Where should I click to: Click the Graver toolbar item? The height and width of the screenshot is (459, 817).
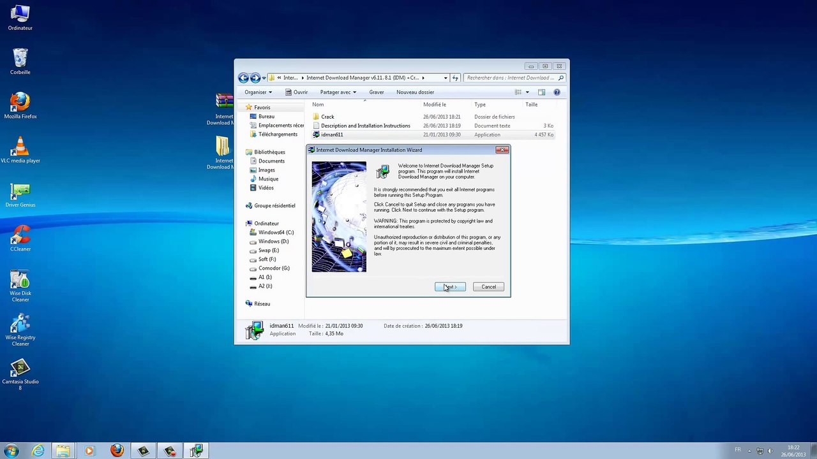[x=377, y=92]
